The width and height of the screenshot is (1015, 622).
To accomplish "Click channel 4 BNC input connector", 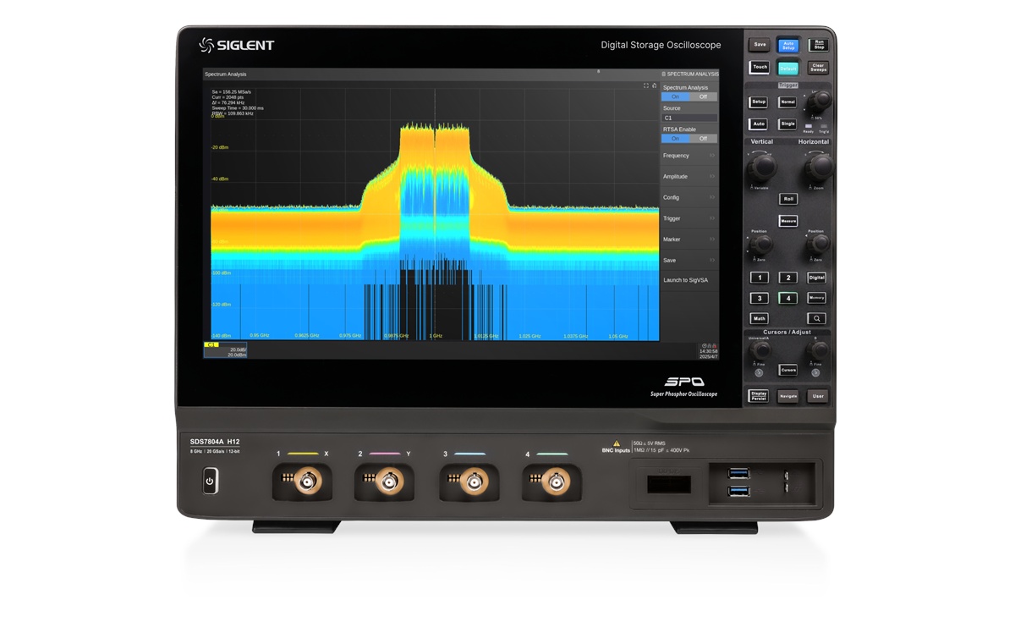I will pos(556,482).
